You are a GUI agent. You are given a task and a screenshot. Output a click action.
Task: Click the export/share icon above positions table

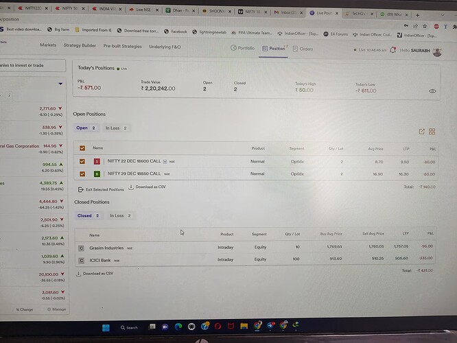[422, 132]
